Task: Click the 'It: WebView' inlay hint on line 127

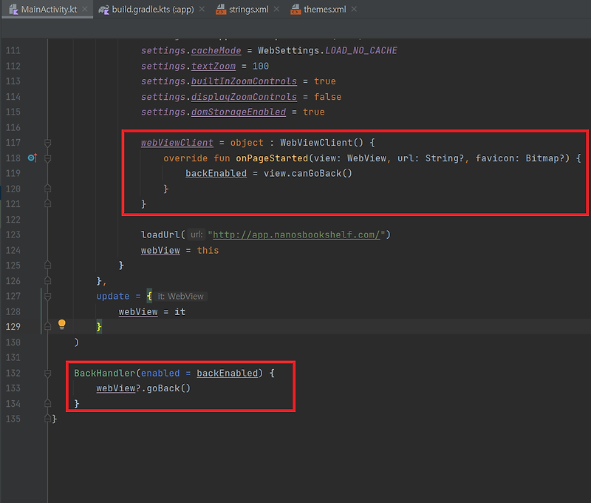Action: (x=180, y=296)
